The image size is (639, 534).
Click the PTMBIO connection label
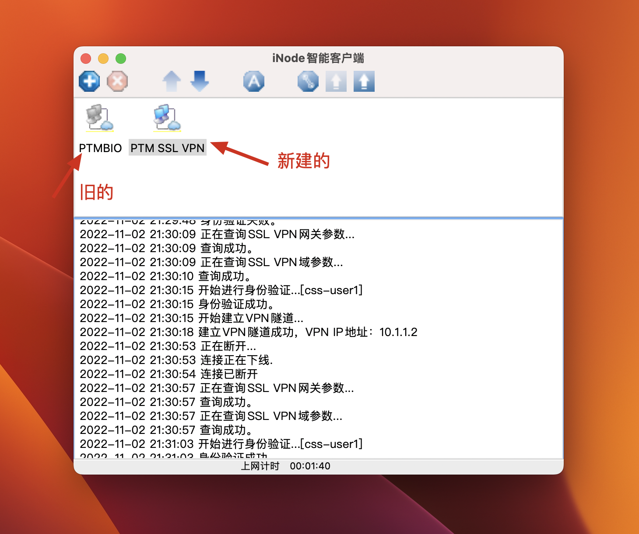(100, 148)
